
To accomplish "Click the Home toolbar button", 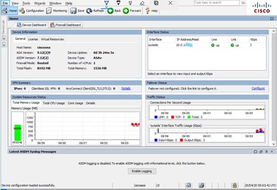I will coord(10,11).
